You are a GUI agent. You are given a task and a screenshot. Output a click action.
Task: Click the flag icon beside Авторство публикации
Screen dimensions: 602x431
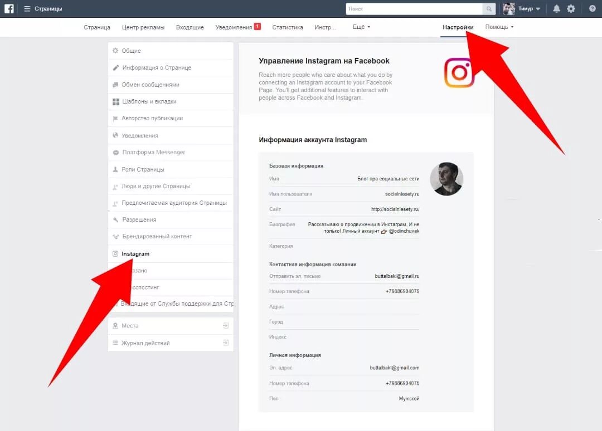pyautogui.click(x=115, y=119)
